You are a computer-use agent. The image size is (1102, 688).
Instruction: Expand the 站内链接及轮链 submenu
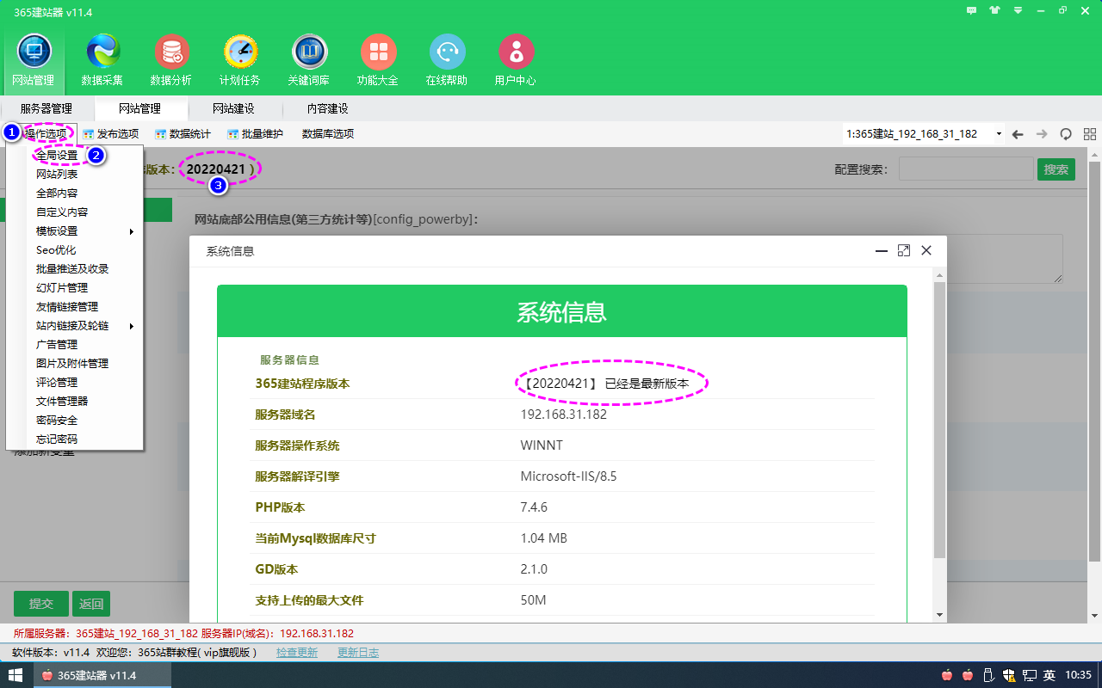pos(84,325)
